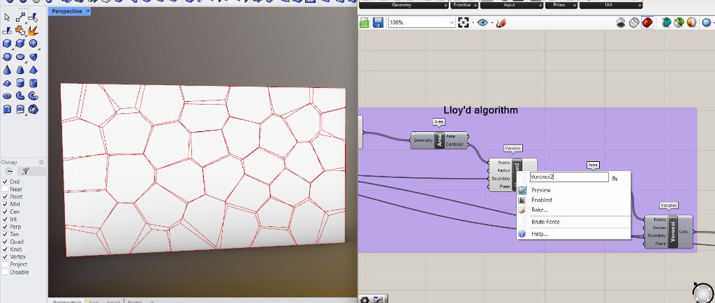Select the Box solid tool
The height and width of the screenshot is (303, 715).
(x=7, y=44)
